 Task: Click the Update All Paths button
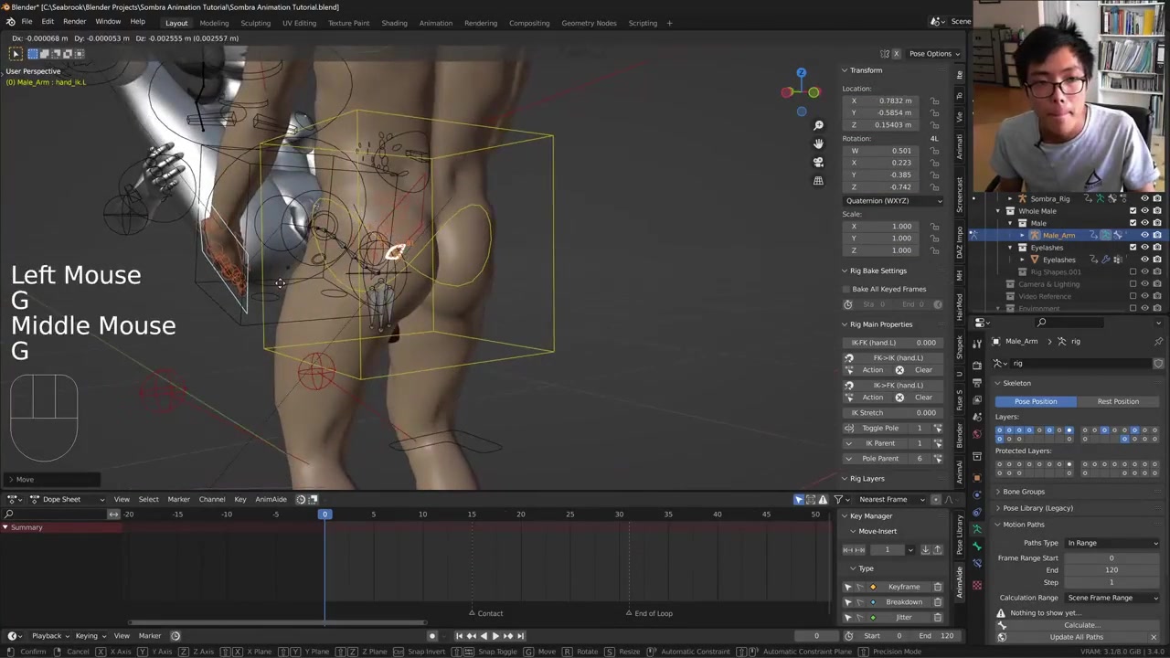tap(1076, 637)
